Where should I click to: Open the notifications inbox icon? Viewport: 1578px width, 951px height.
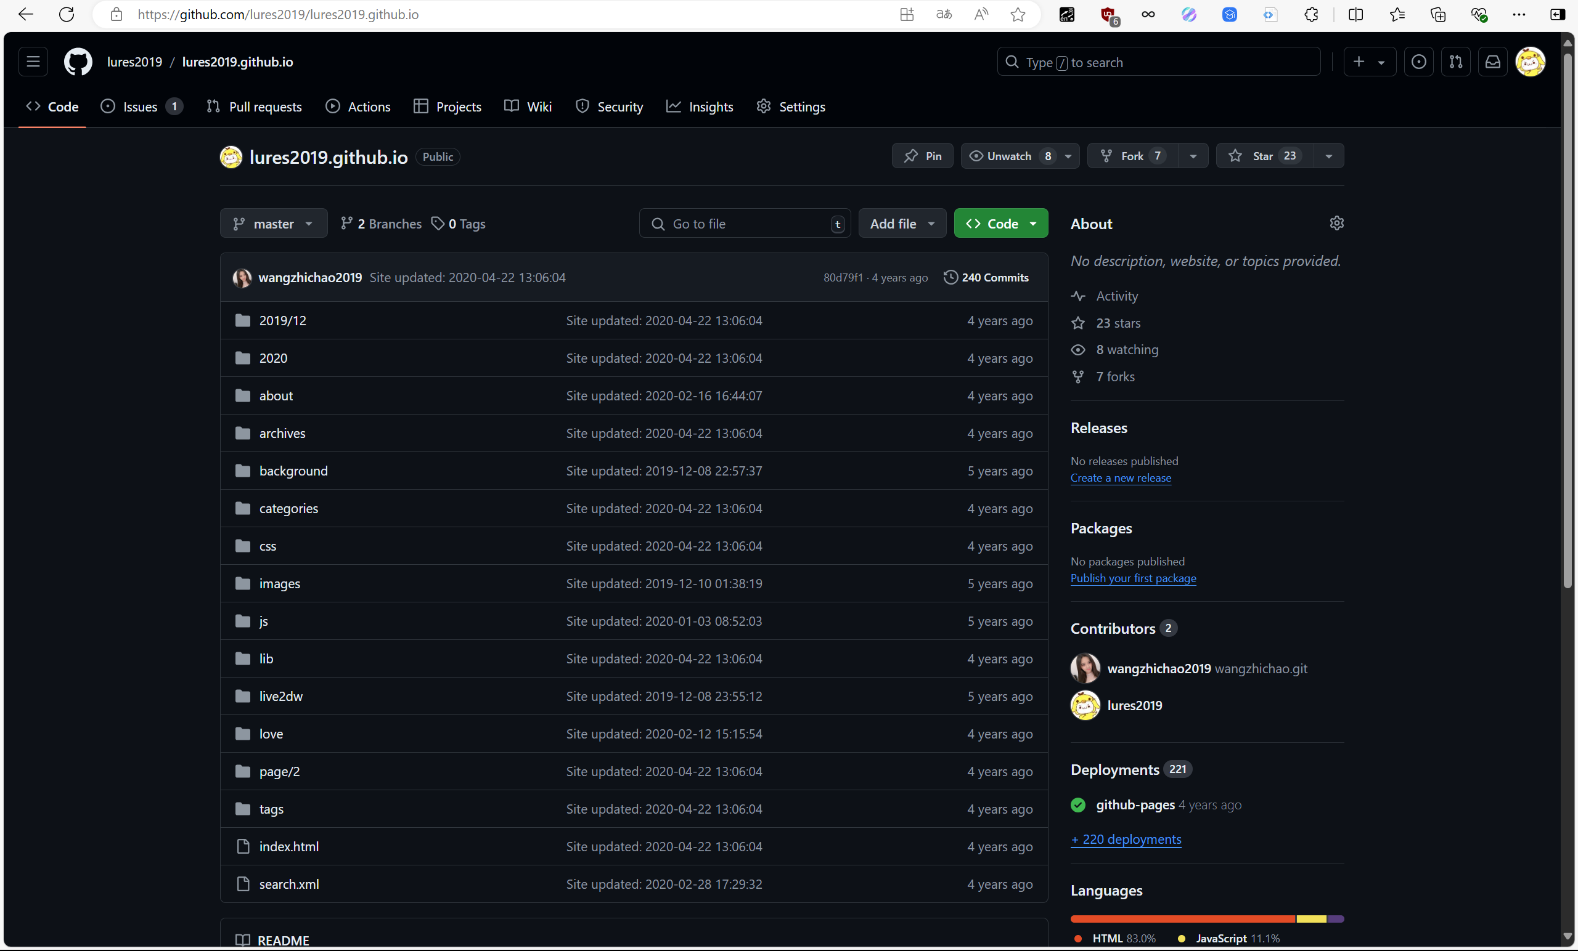pos(1492,62)
